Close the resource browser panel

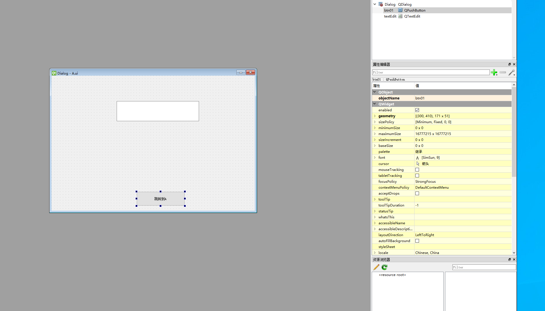point(514,259)
